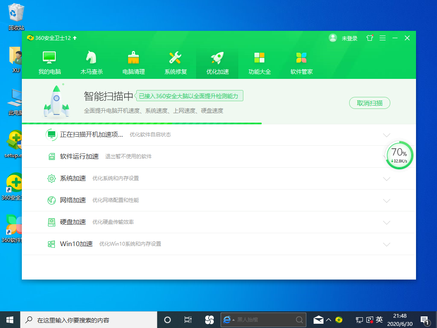Open the 系统修复 repair tool
The image size is (437, 328).
[x=175, y=61]
